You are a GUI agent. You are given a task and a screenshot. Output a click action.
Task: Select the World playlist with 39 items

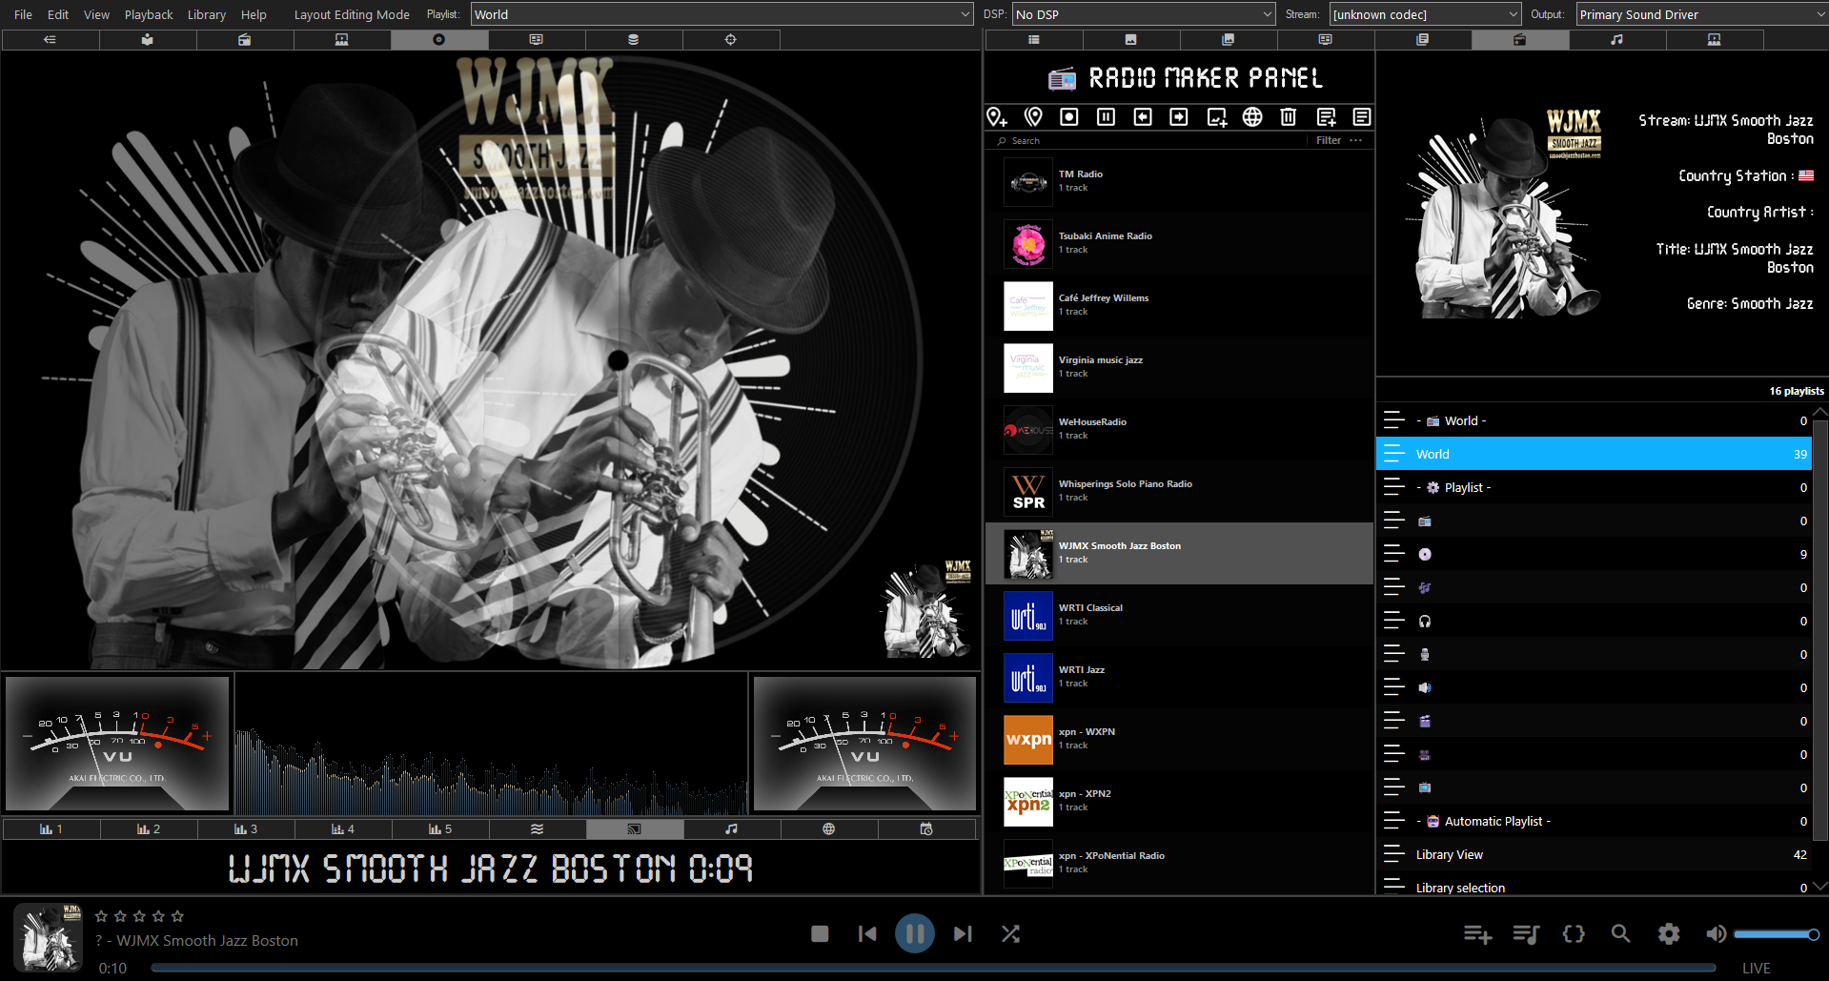1594,454
